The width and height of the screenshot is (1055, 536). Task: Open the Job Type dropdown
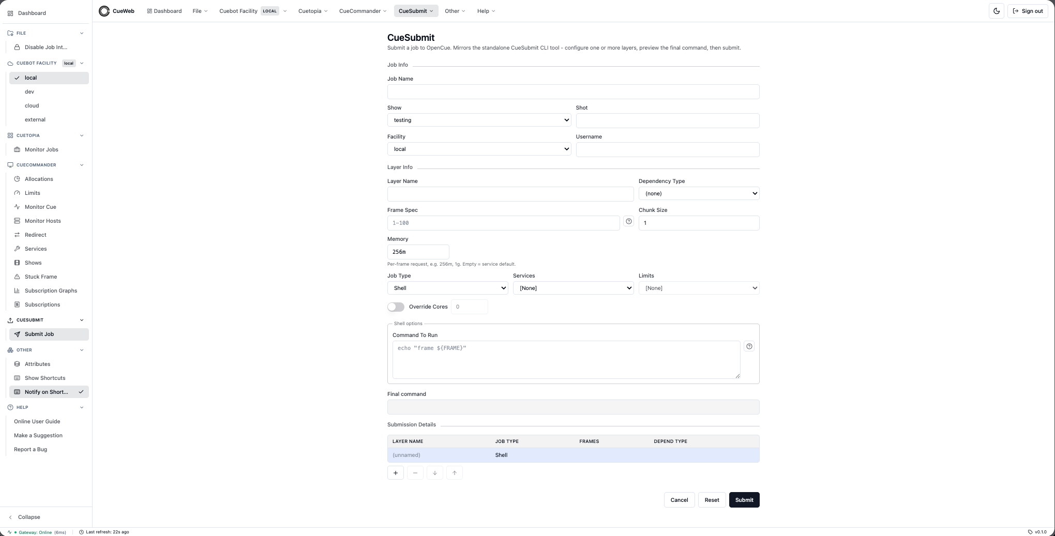click(447, 288)
